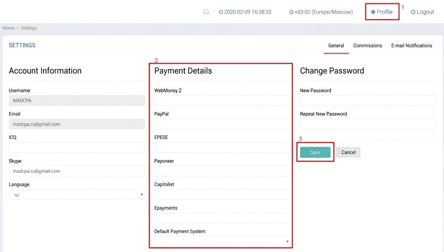Focus the Repeat New Password field
The height and width of the screenshot is (252, 444).
368,124
